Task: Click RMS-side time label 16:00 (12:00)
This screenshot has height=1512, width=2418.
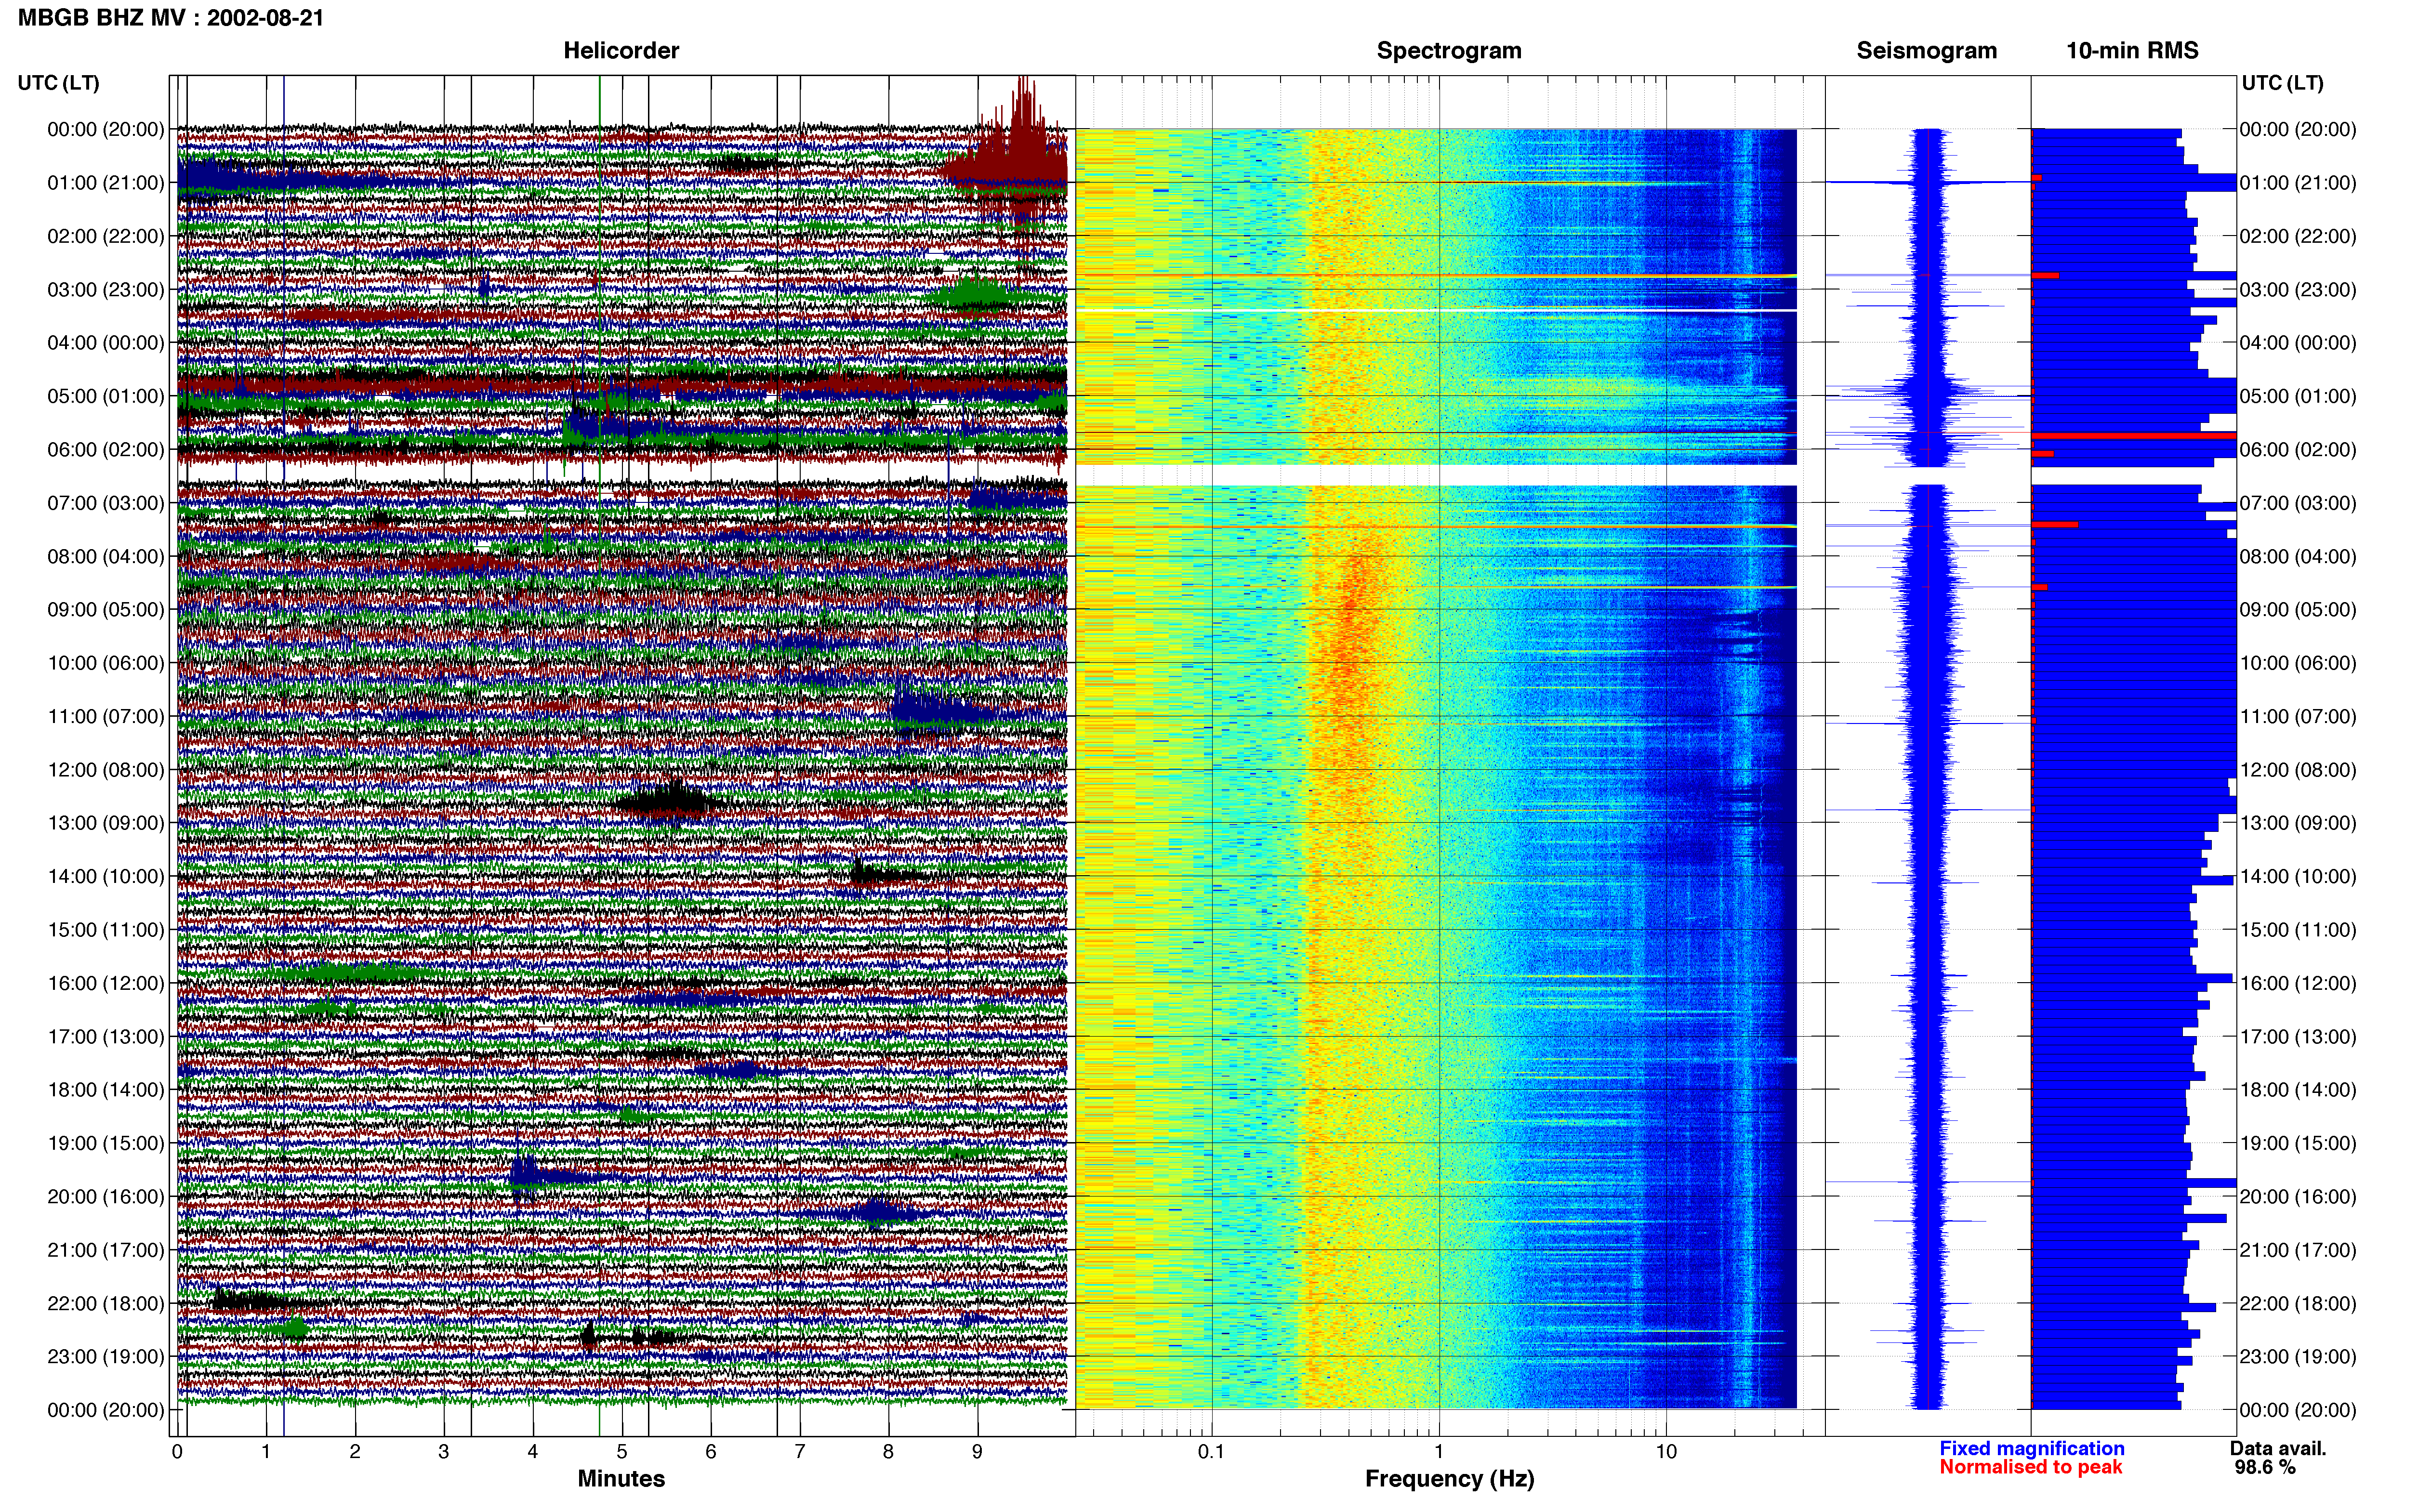Action: coord(2298,983)
